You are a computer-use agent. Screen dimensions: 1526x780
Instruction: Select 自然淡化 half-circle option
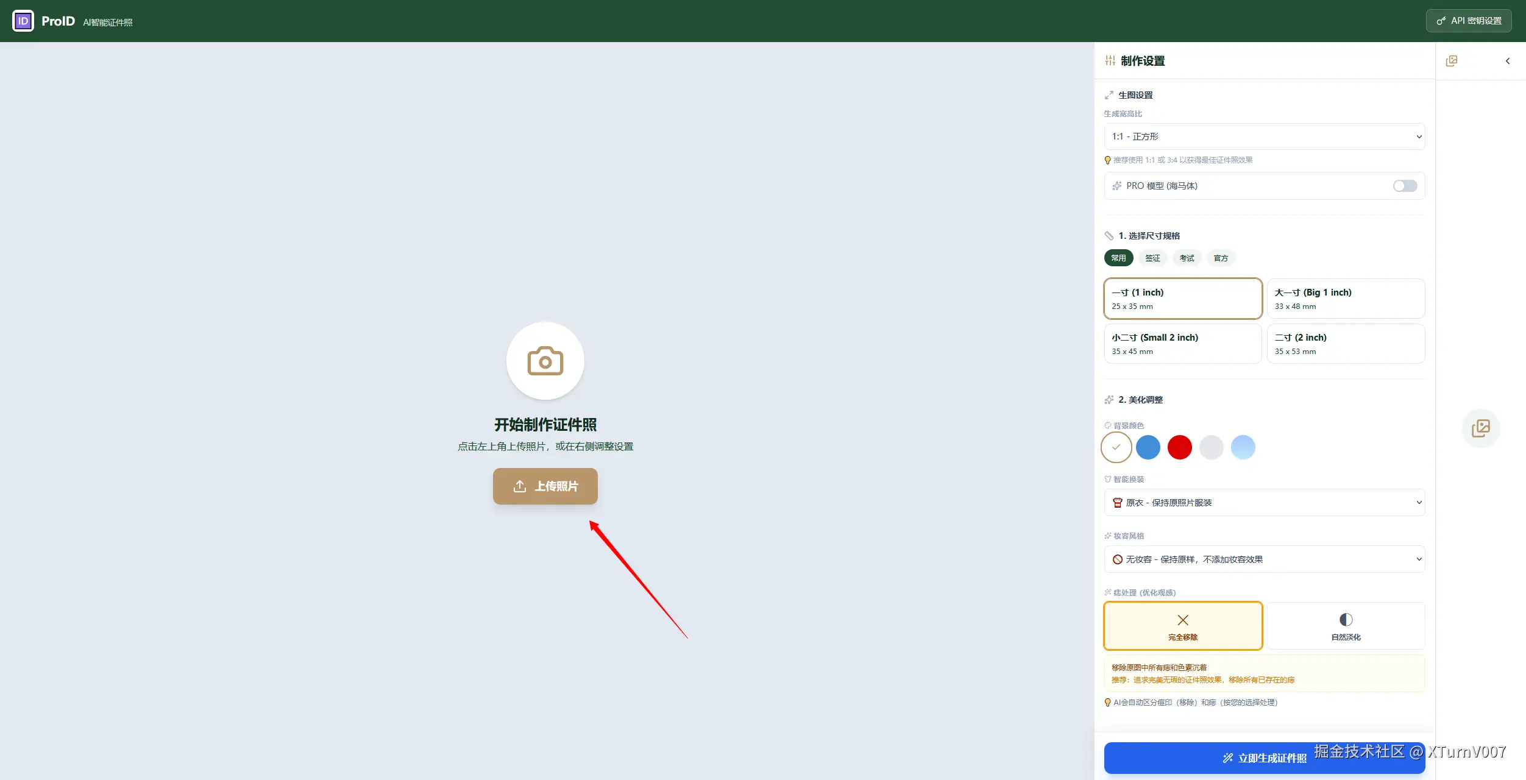coord(1346,626)
